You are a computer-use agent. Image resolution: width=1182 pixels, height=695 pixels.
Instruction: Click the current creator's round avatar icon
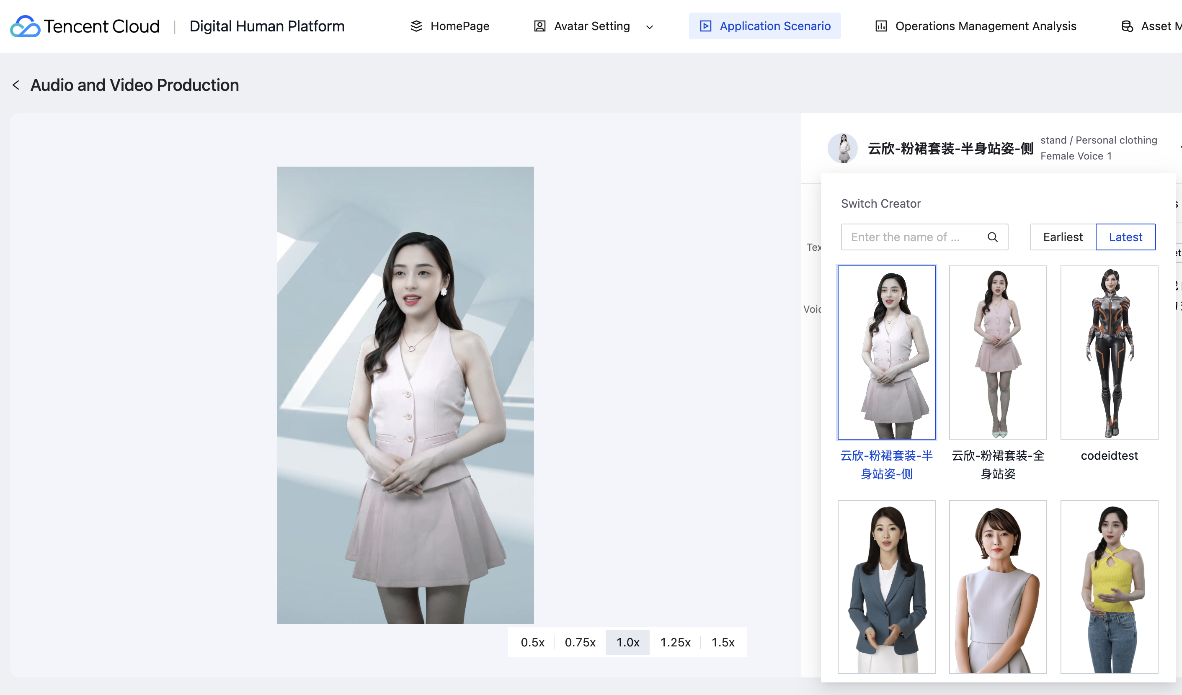pos(842,148)
